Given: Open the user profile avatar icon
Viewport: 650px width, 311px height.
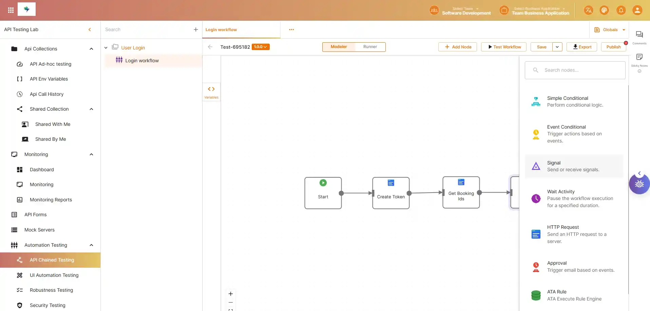Looking at the screenshot, I should coord(637,10).
